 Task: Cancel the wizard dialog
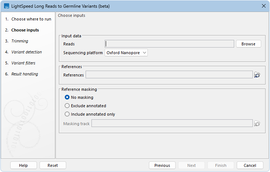tap(250, 165)
